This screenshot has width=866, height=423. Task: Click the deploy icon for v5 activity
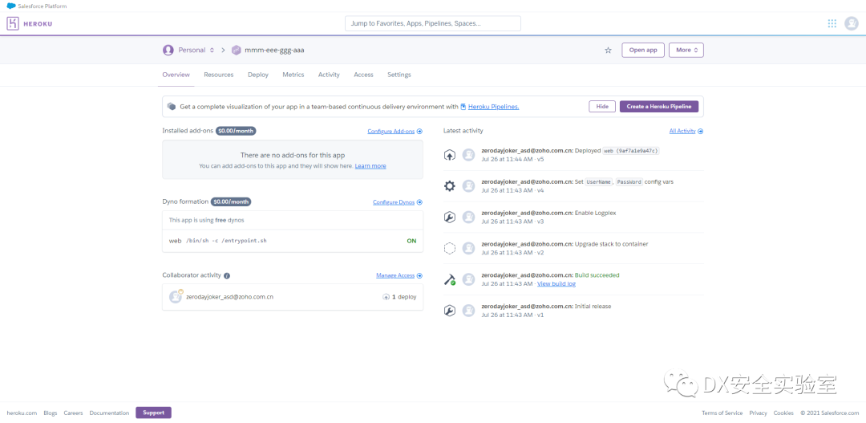450,156
